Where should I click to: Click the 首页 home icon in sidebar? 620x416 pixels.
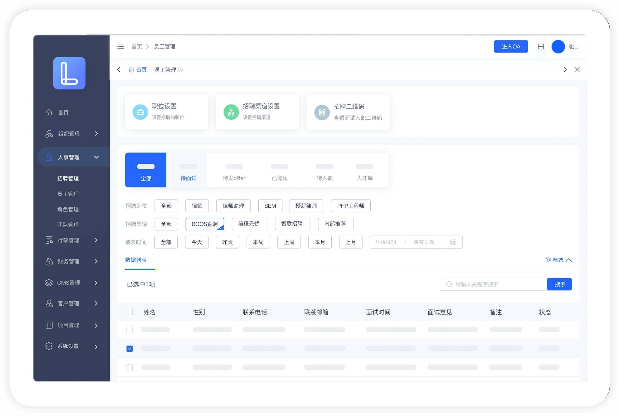49,112
